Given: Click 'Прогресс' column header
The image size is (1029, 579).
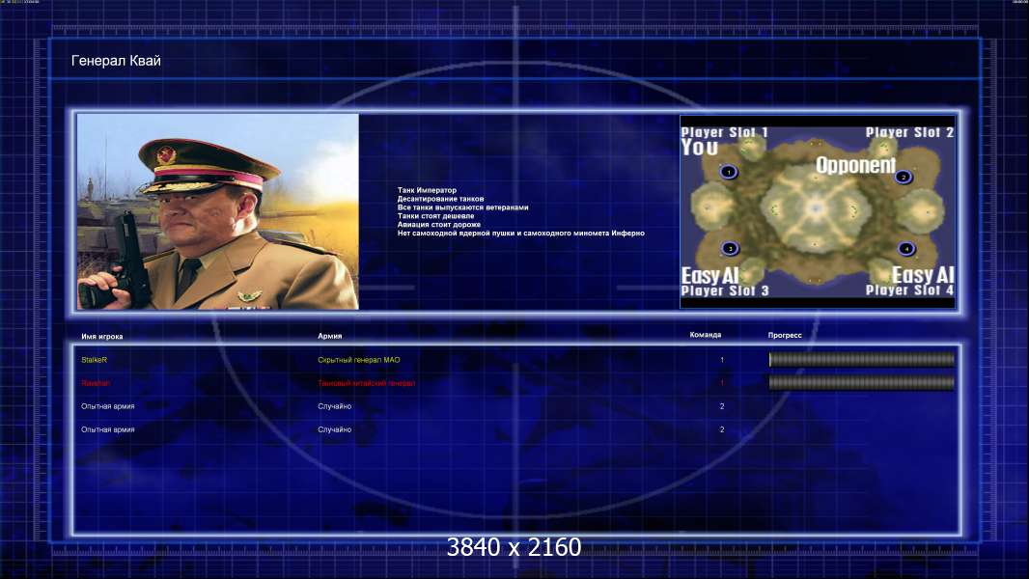Looking at the screenshot, I should tap(785, 335).
